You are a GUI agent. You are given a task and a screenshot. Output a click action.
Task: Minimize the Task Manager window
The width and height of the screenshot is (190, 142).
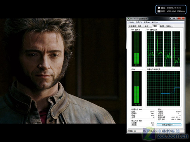click(x=172, y=18)
